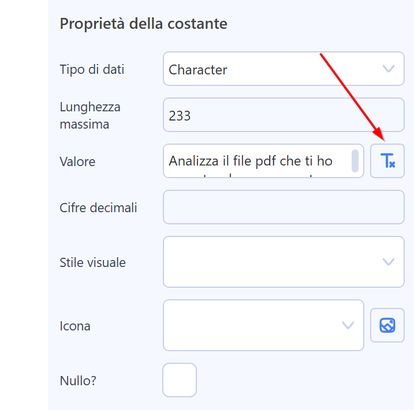This screenshot has width=414, height=410.
Task: Expand the chevron in the Tipo di dati field
Action: 389,69
